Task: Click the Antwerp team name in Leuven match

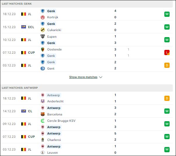Action: click(x=54, y=146)
